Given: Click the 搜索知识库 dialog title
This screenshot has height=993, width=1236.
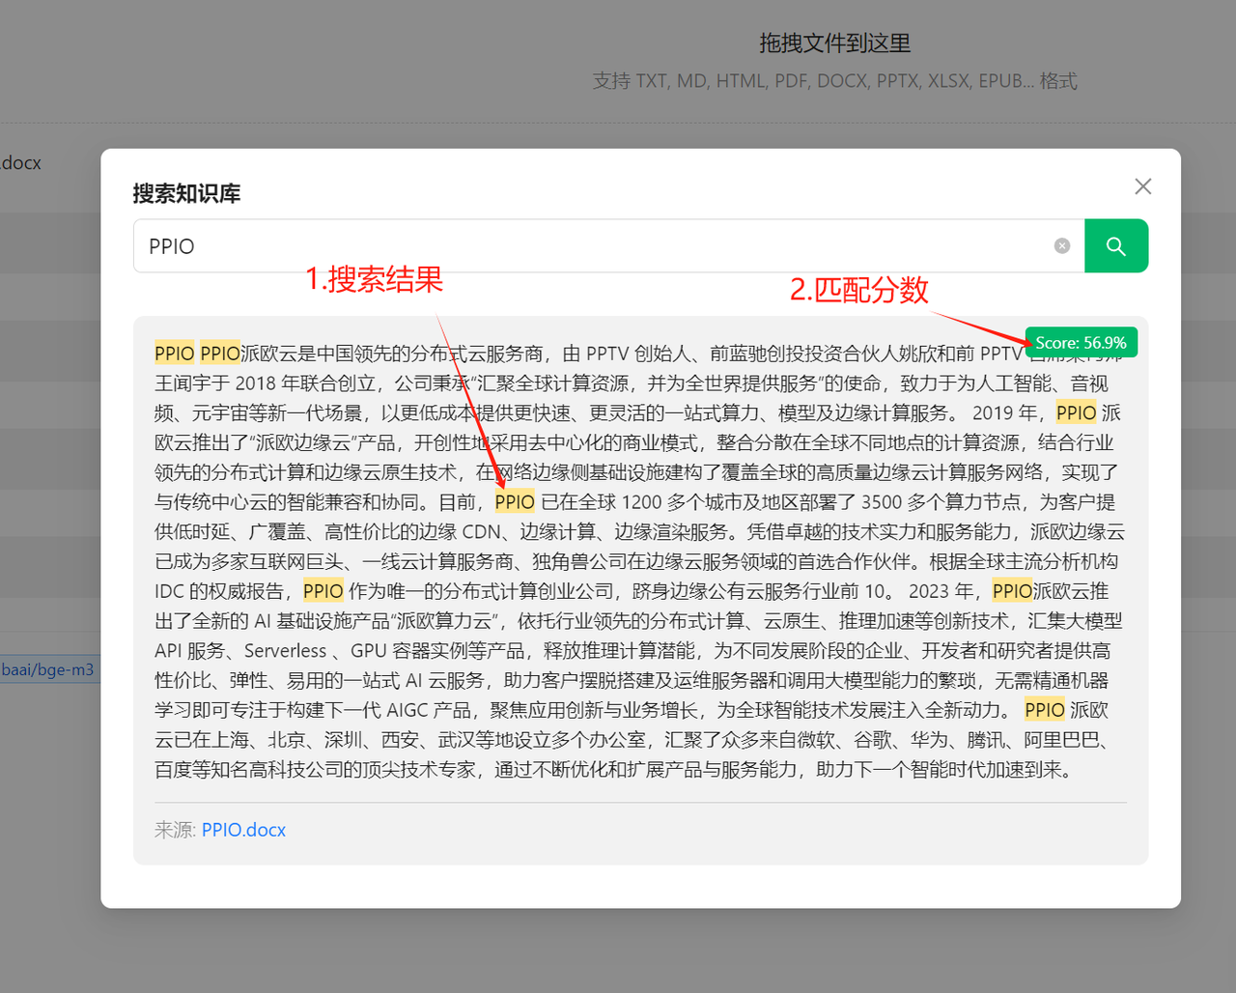Looking at the screenshot, I should click(x=186, y=193).
